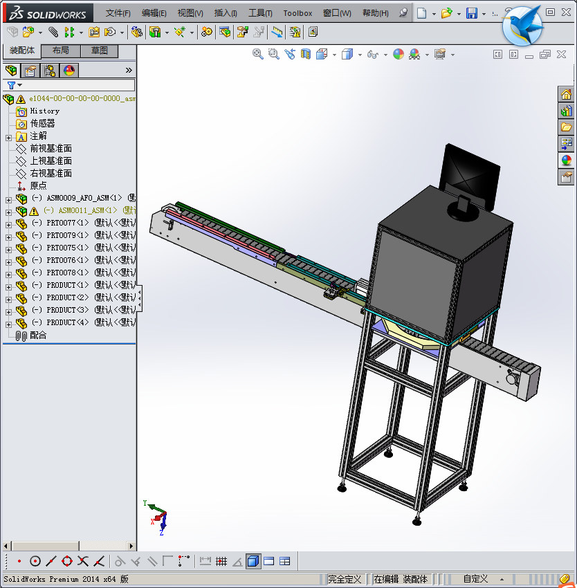This screenshot has width=577, height=588.
Task: Toggle the nearest snap option
Action: click(x=99, y=561)
